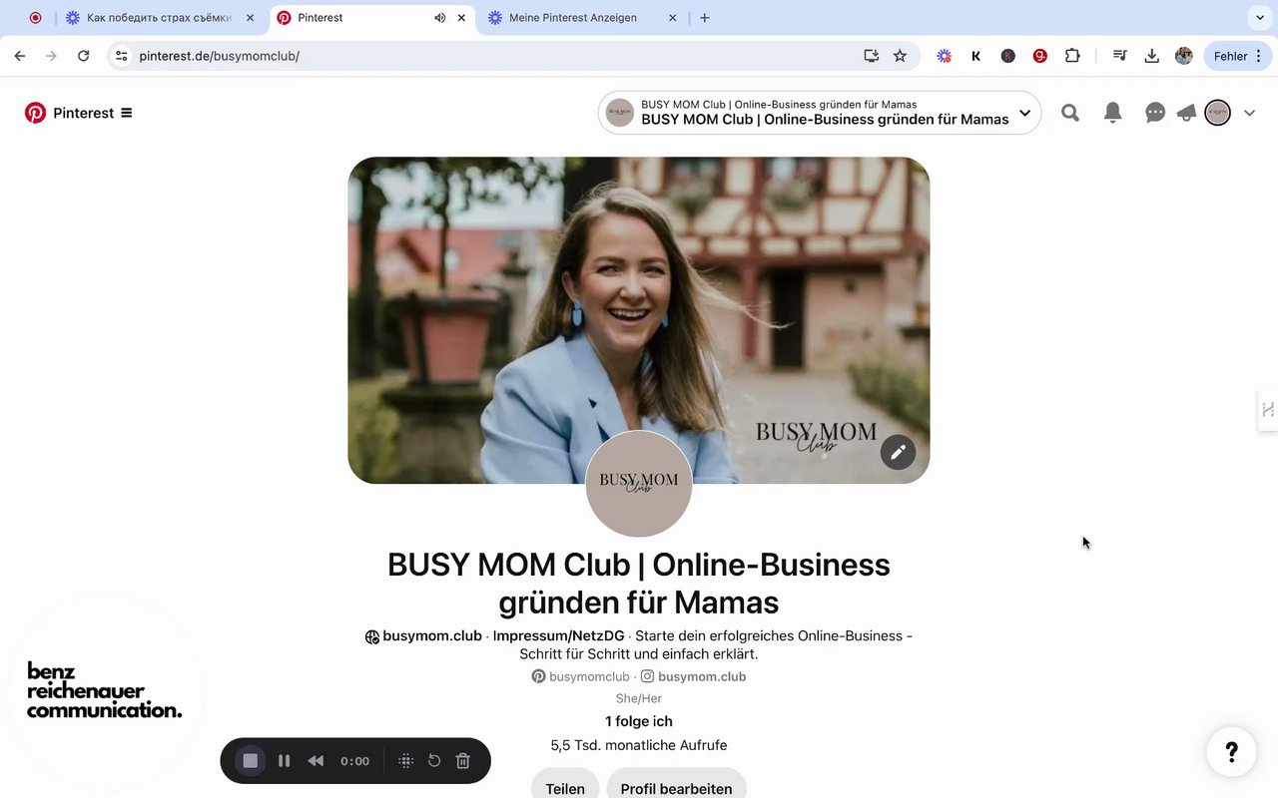Screen dimensions: 1278x798
Task: Go forward in browser
Action: click(52, 56)
